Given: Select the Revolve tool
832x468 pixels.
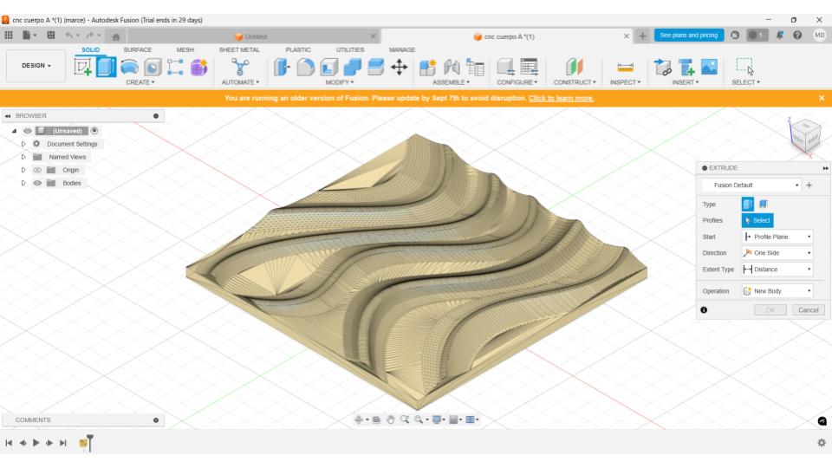Looking at the screenshot, I should 129,67.
